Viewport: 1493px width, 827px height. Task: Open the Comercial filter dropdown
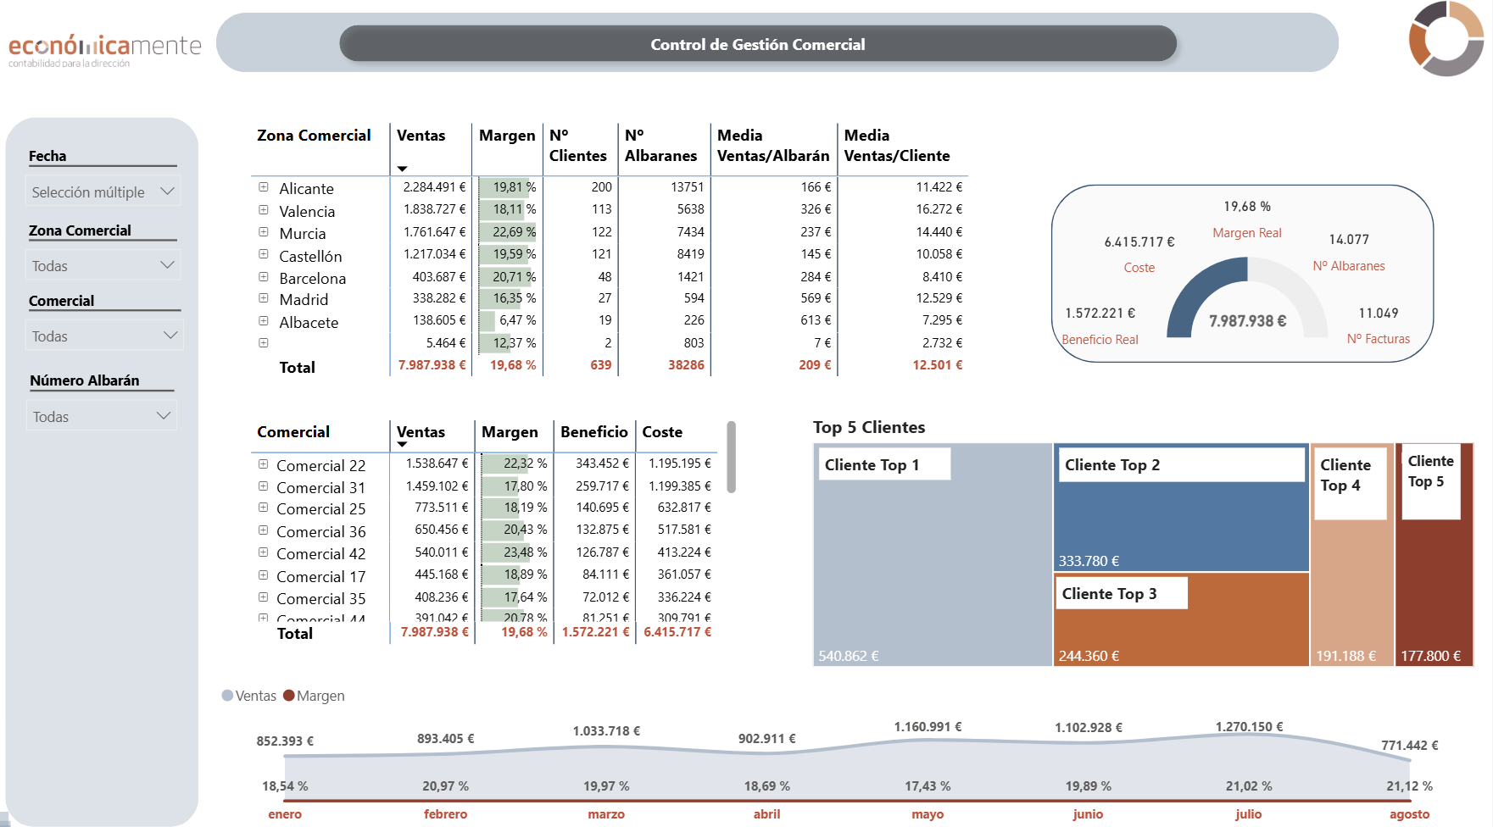pyautogui.click(x=104, y=336)
